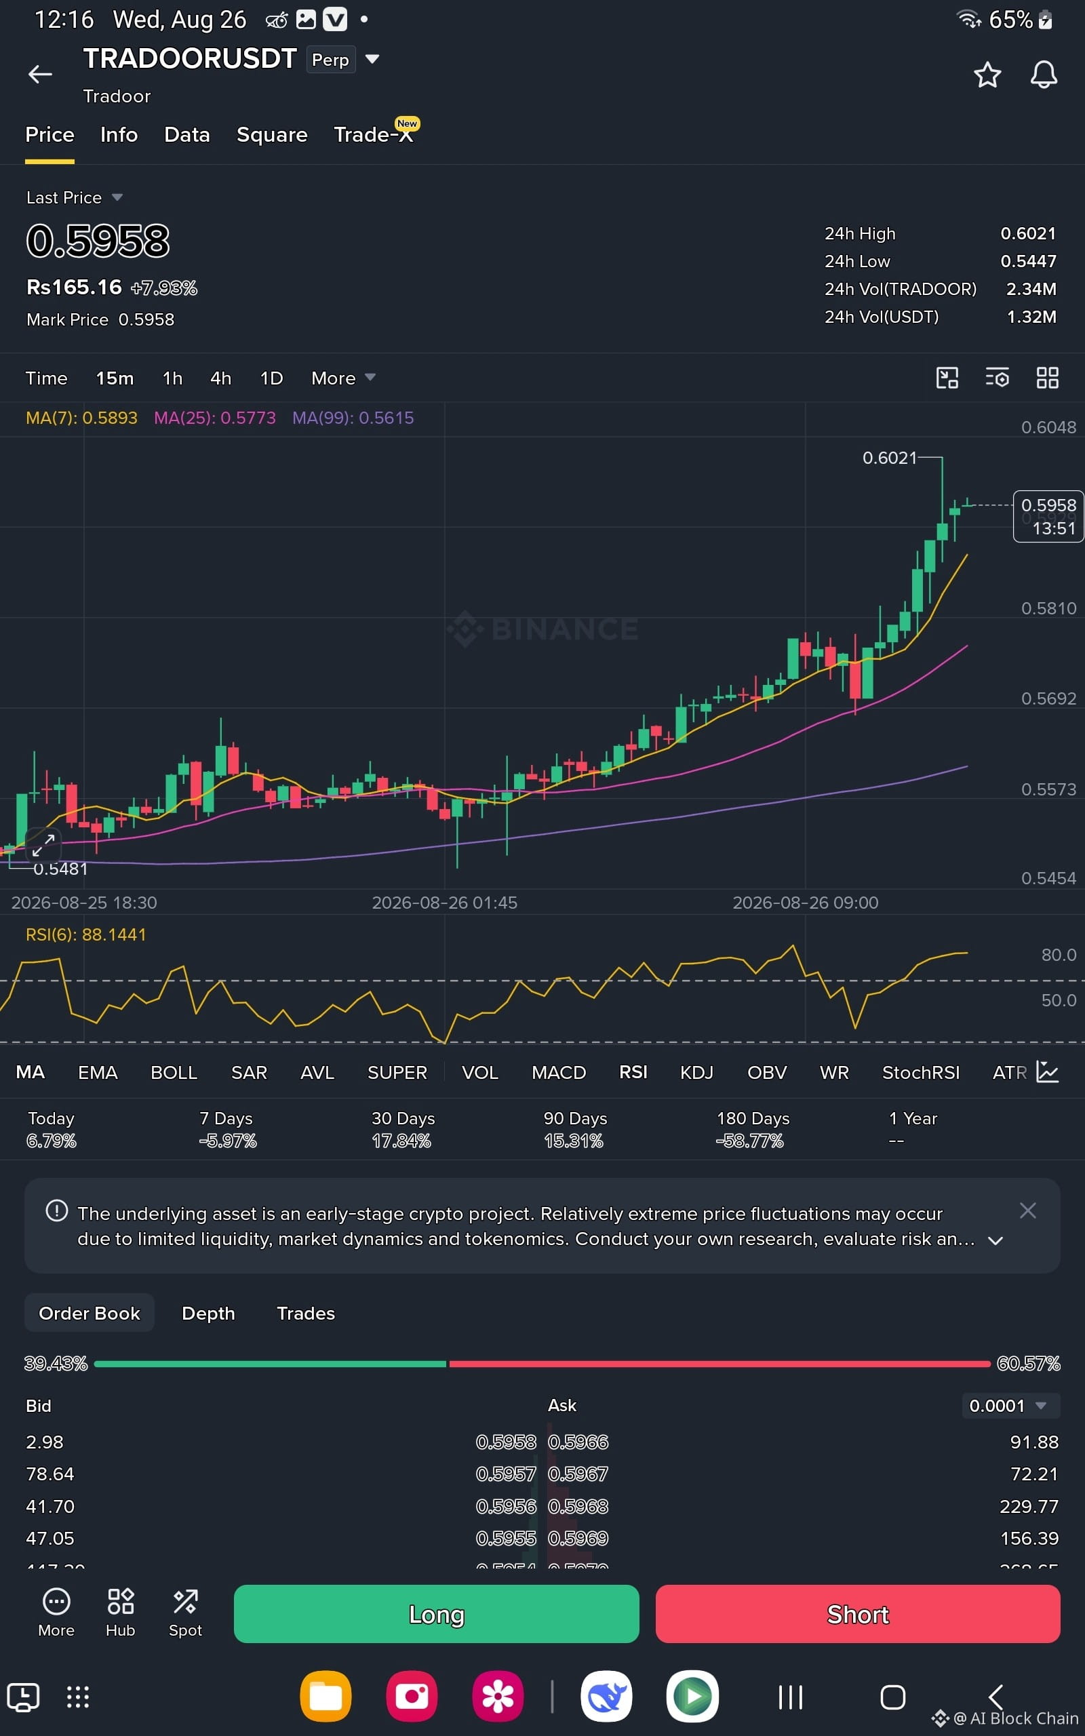The height and width of the screenshot is (1736, 1085).
Task: Select ask price 0.5968 in order book
Action: (x=578, y=1506)
